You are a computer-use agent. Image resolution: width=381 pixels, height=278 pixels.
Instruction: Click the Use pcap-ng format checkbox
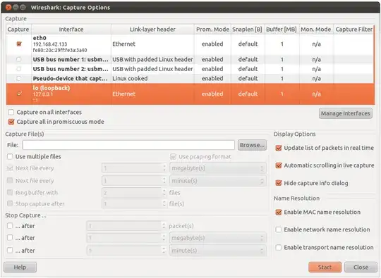click(173, 156)
